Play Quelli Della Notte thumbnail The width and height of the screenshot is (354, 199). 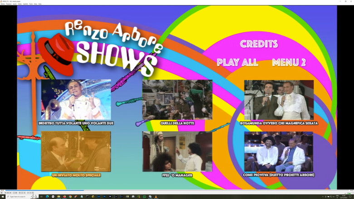point(177,100)
